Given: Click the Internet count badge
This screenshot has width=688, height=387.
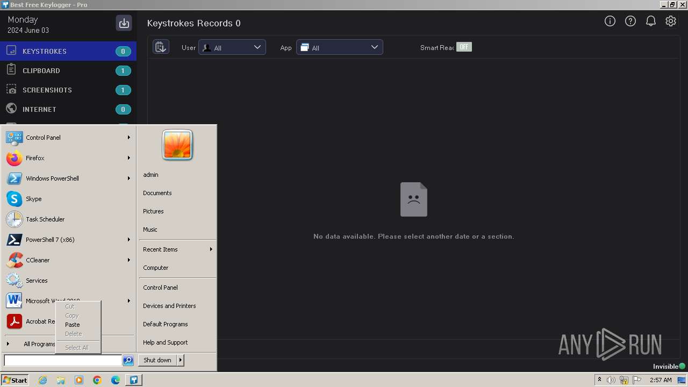Looking at the screenshot, I should pyautogui.click(x=123, y=110).
